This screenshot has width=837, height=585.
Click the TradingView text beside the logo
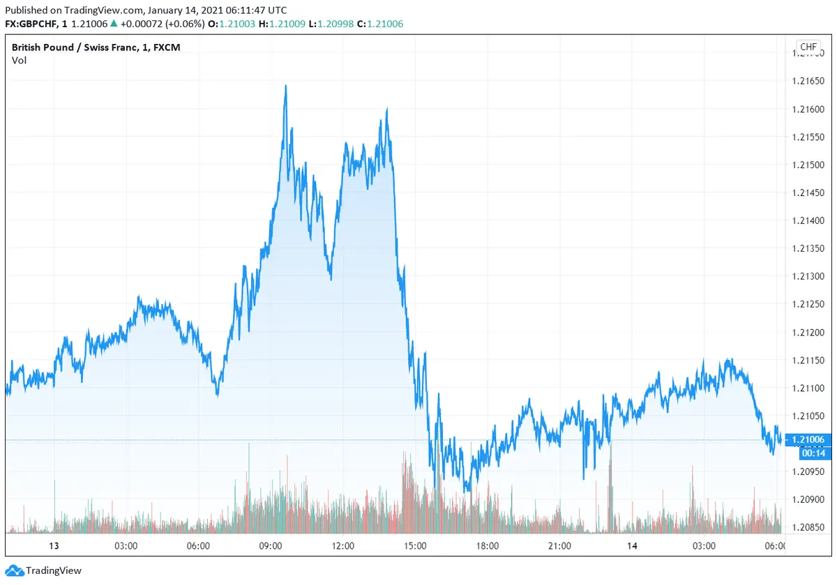tap(54, 571)
